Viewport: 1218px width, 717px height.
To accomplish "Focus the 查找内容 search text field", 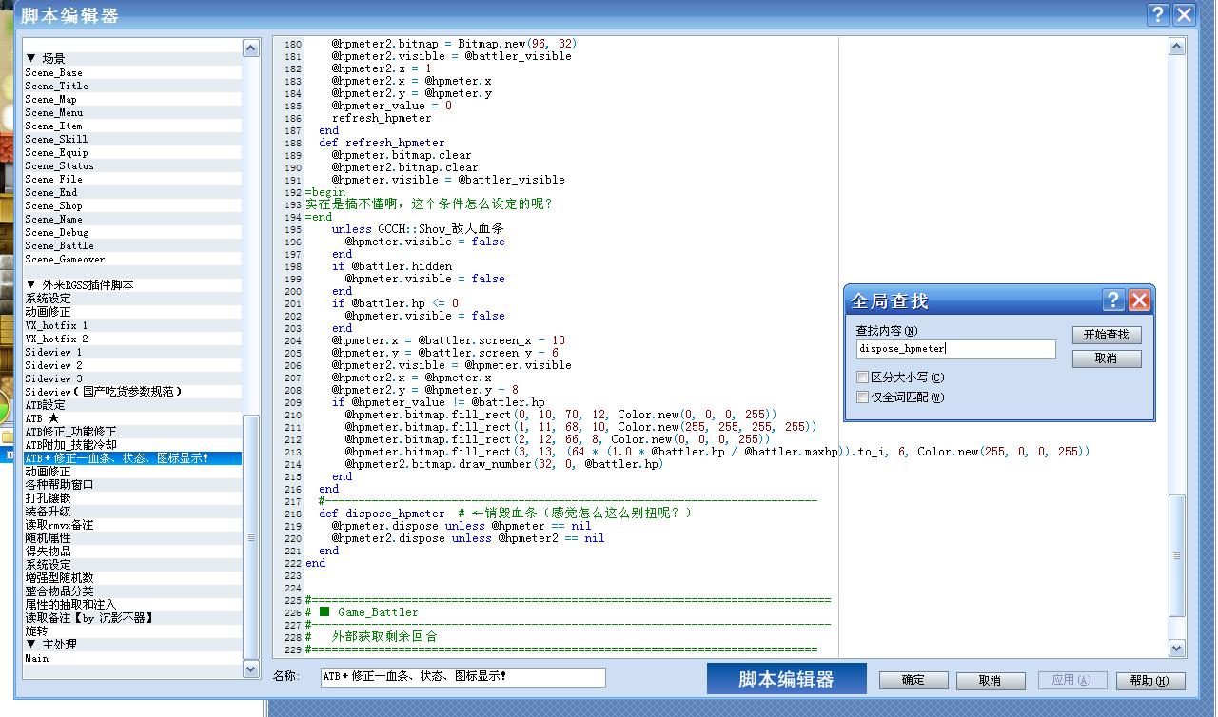I will 955,349.
